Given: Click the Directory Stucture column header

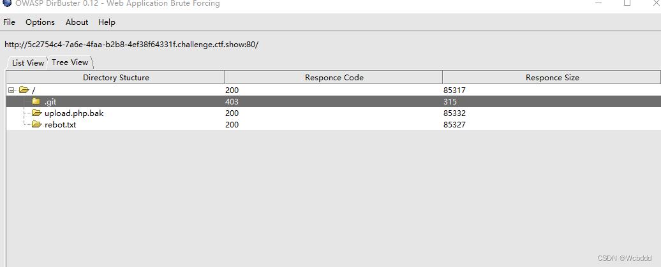Looking at the screenshot, I should 115,78.
